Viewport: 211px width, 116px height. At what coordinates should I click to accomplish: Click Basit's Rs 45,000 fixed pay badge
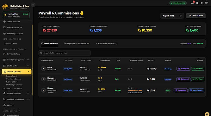[68, 69]
